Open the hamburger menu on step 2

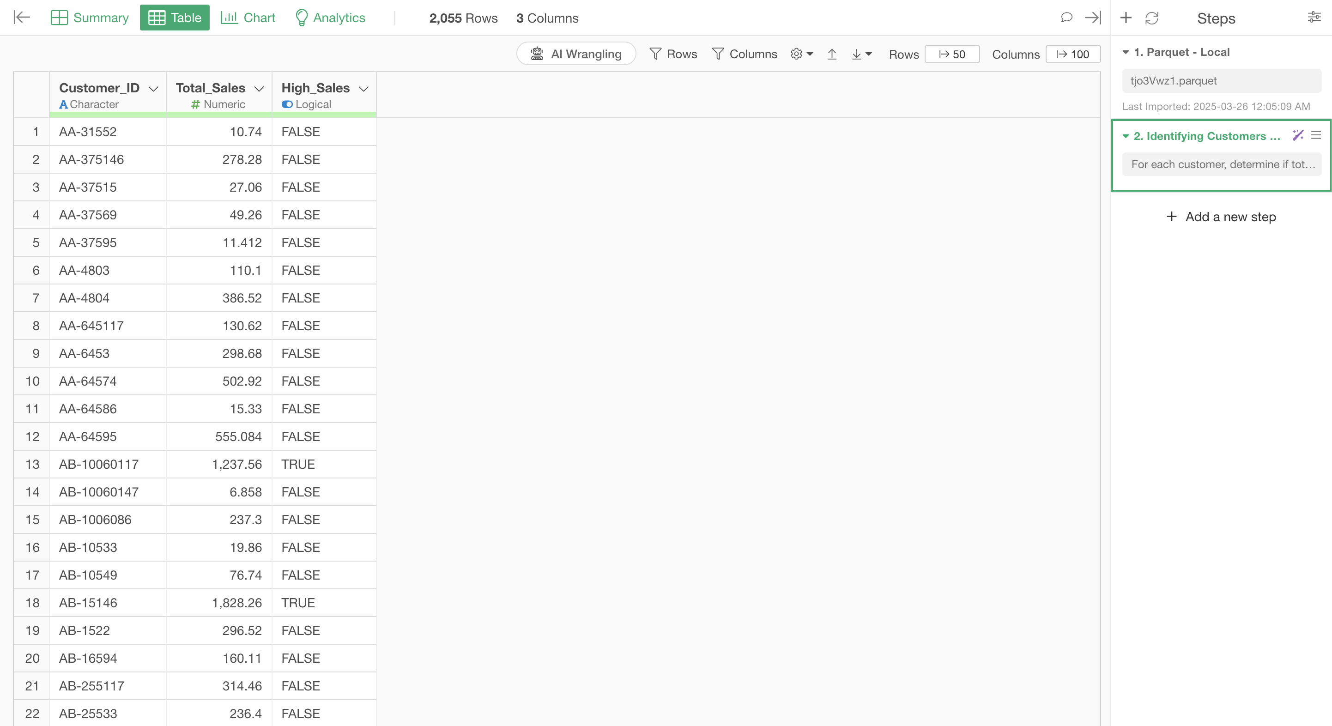click(x=1316, y=135)
